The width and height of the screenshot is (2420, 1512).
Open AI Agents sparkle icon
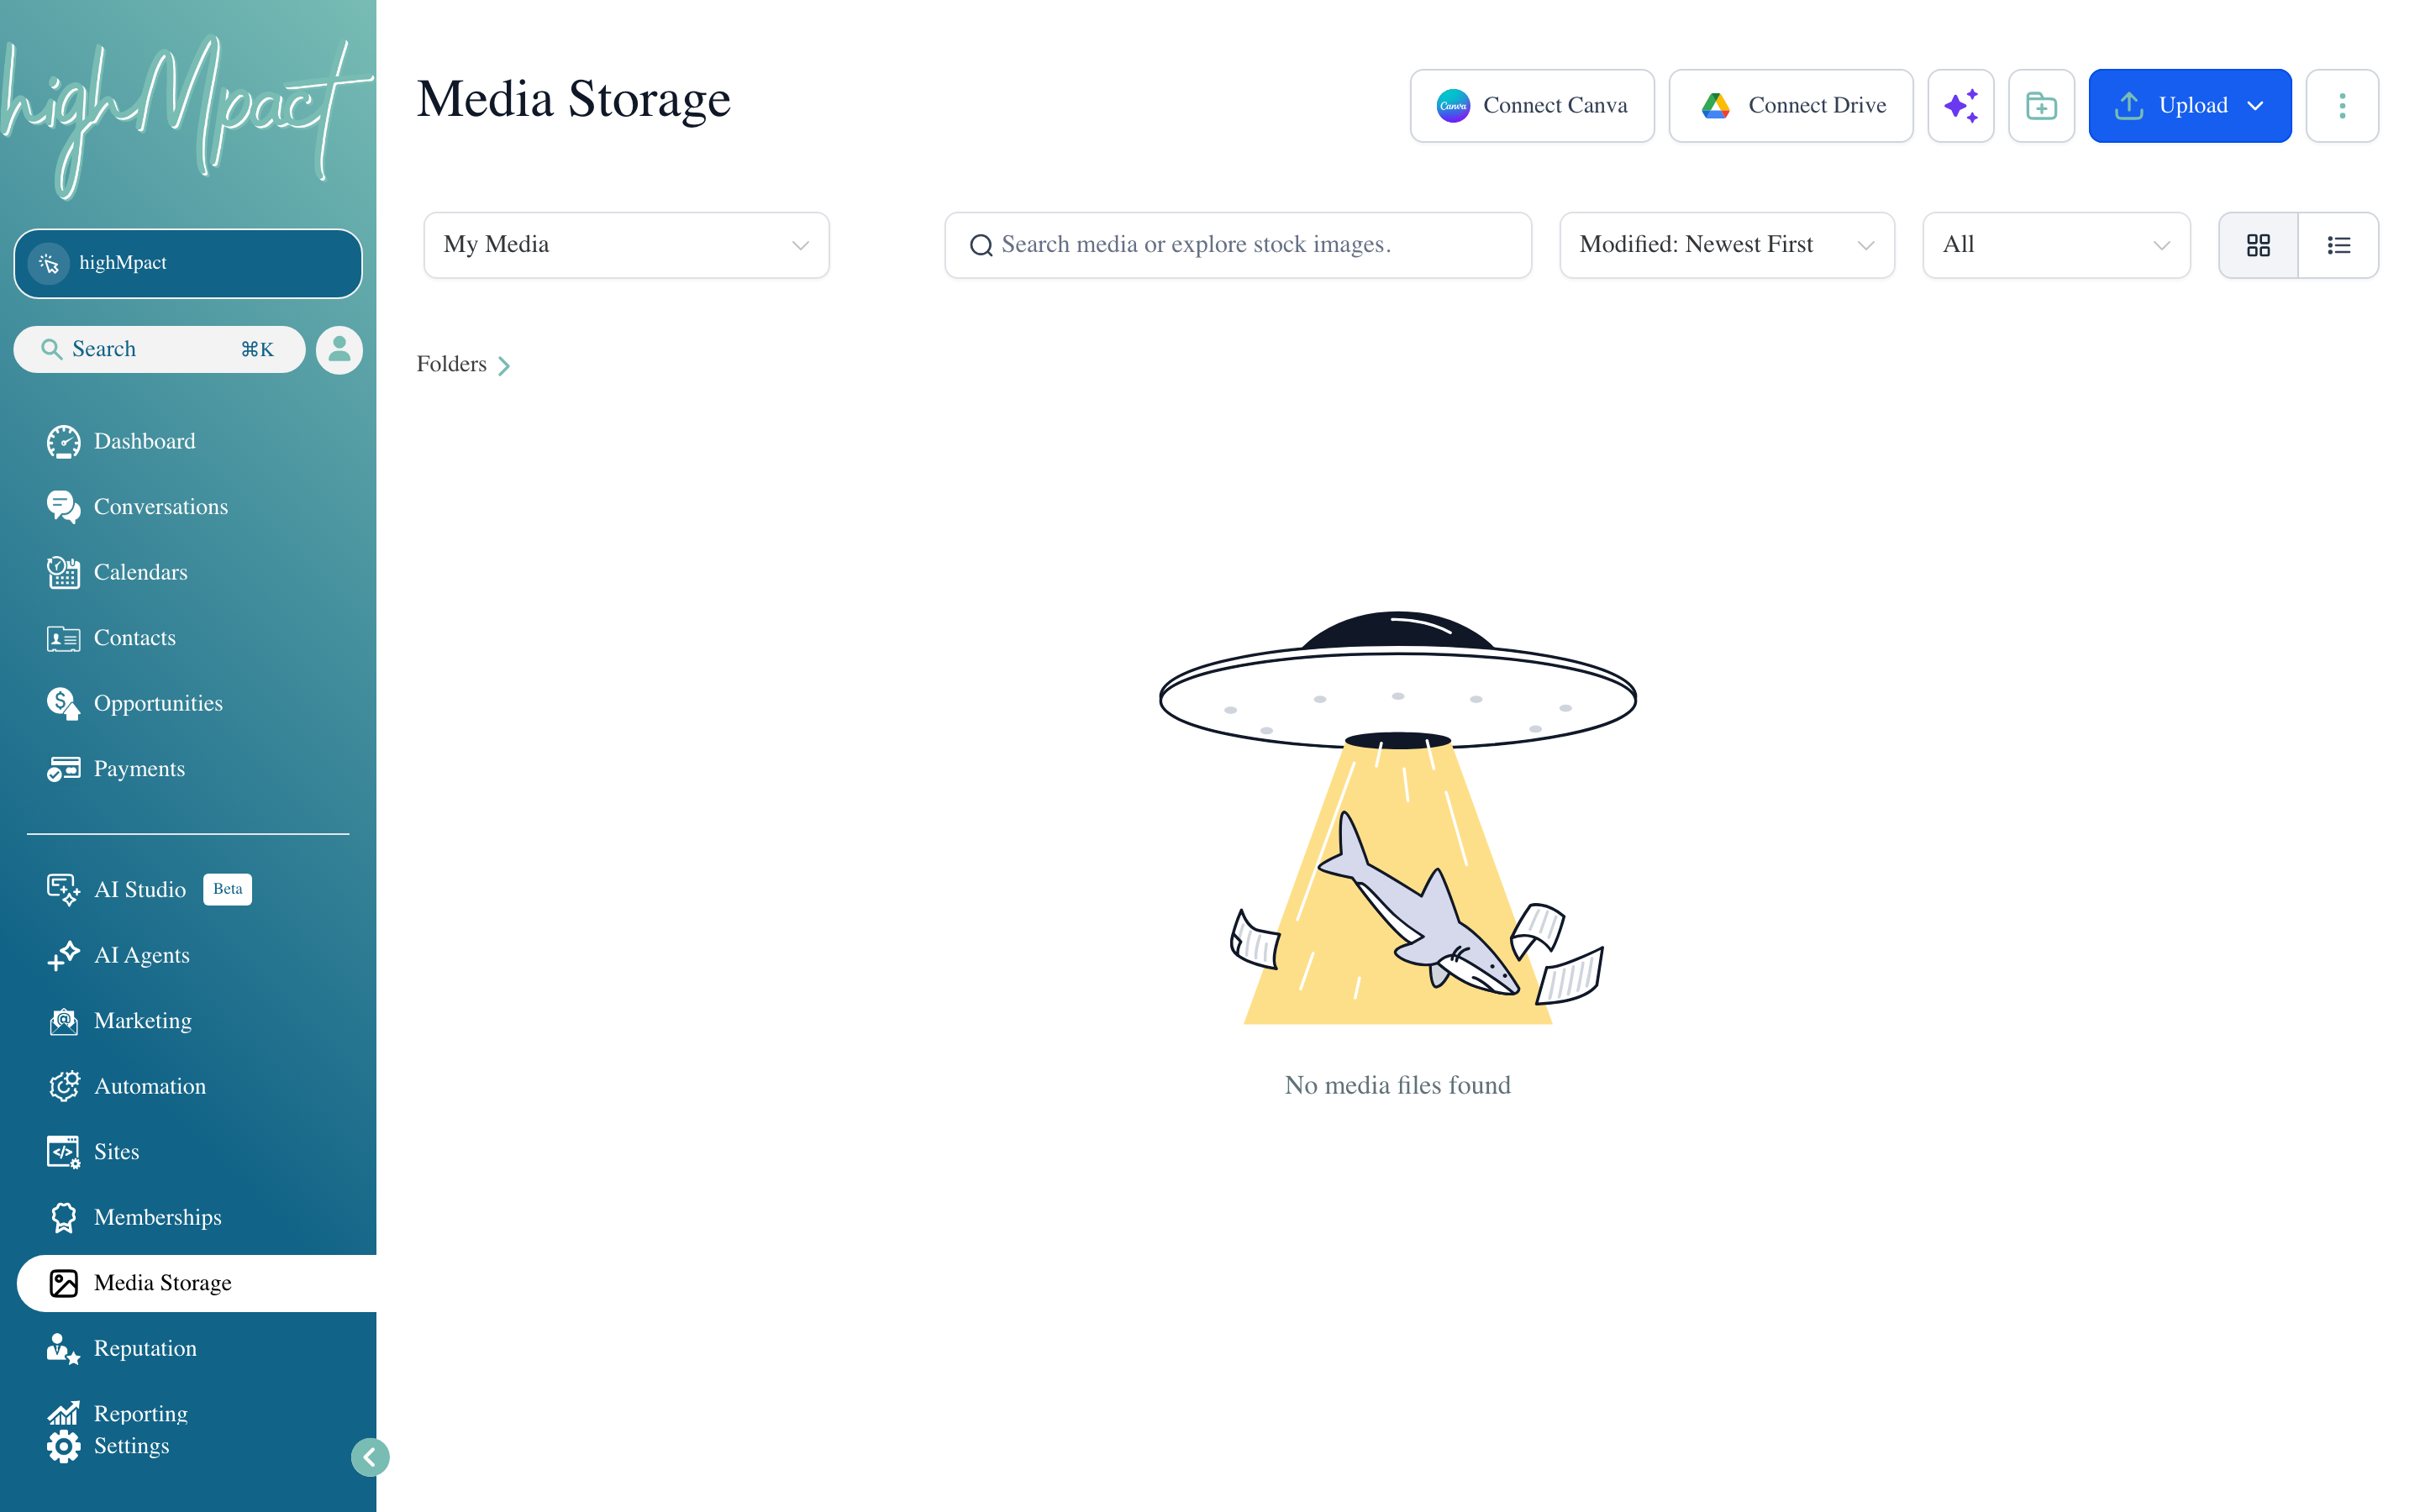coord(63,955)
